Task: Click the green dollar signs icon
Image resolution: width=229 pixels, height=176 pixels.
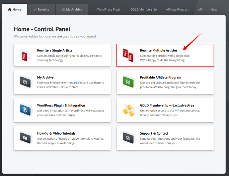Action: [x=129, y=82]
